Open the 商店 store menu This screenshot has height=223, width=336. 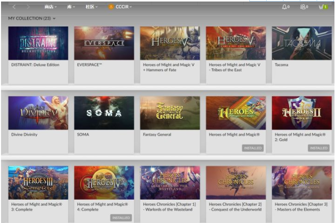[50, 7]
